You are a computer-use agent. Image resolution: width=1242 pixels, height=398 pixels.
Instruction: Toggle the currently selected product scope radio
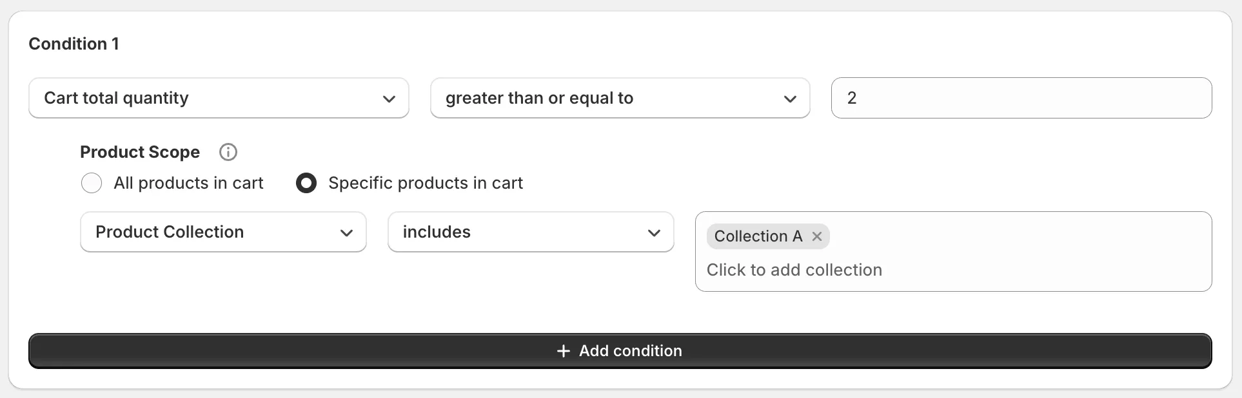point(306,183)
